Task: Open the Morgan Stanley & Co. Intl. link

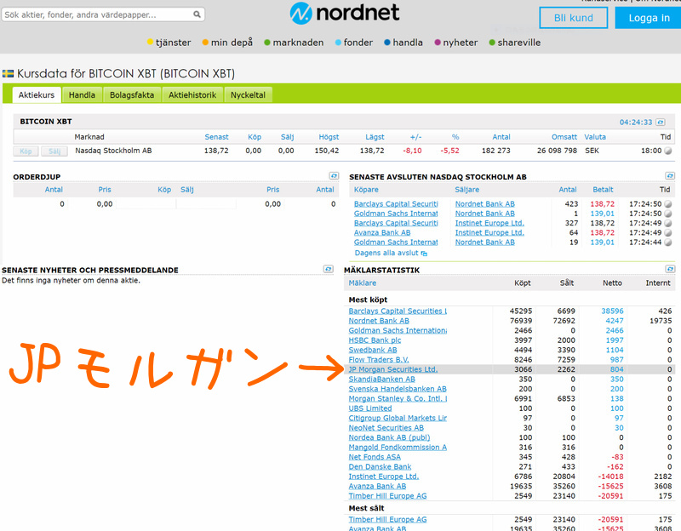Action: [x=398, y=398]
